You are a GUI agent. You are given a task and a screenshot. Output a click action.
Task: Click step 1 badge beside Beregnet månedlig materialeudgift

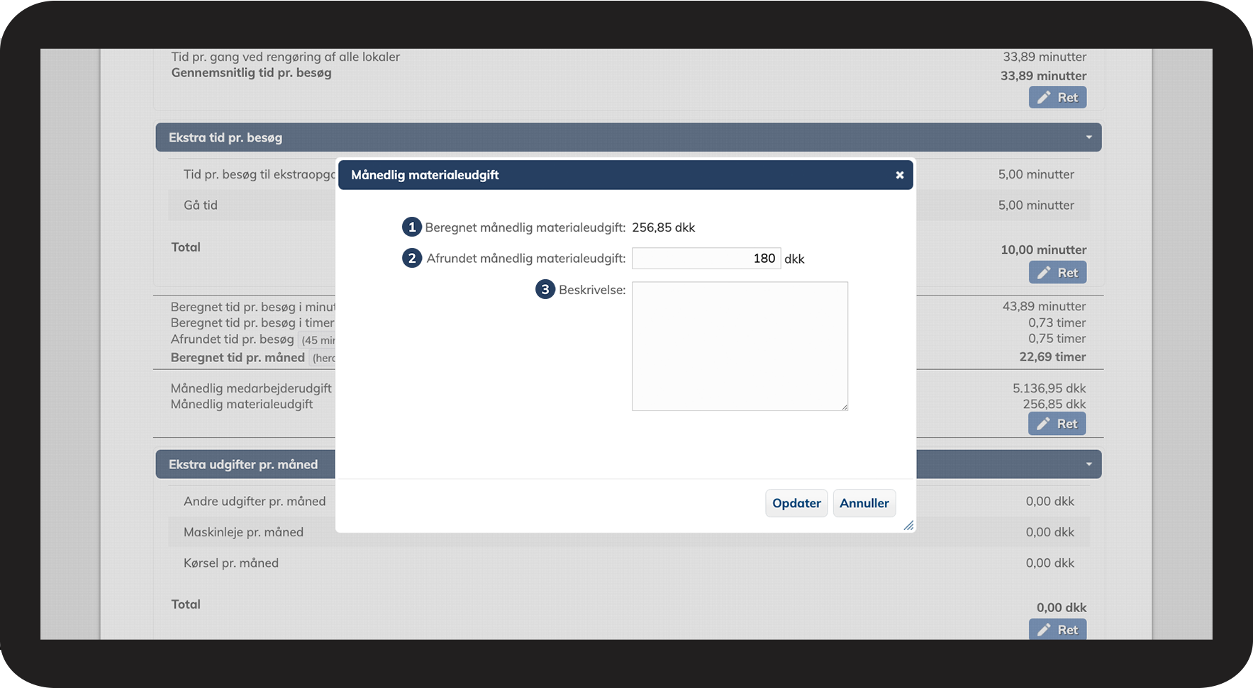point(412,227)
